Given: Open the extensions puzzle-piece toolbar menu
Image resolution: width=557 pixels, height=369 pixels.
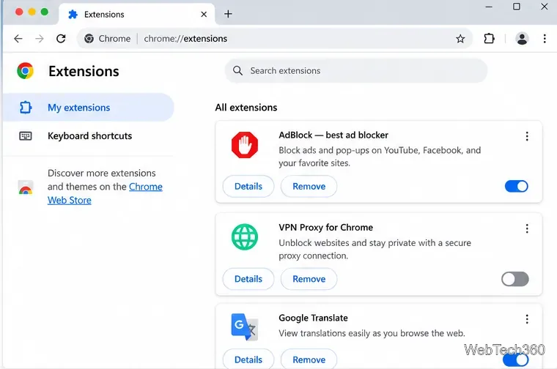Looking at the screenshot, I should (489, 38).
